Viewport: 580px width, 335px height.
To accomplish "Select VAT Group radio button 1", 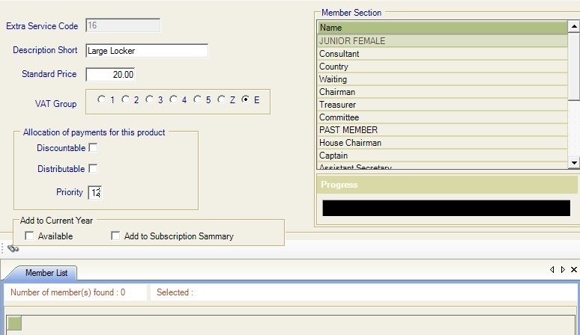I will click(x=101, y=99).
